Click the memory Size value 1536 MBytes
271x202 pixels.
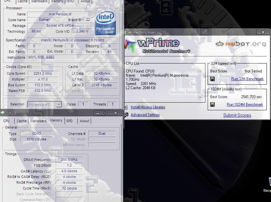(x=36, y=139)
